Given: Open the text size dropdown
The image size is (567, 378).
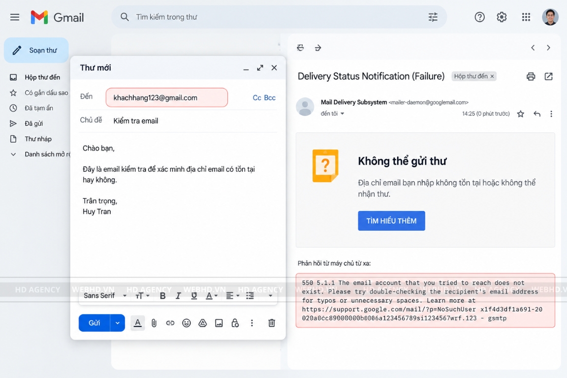Looking at the screenshot, I should click(142, 296).
